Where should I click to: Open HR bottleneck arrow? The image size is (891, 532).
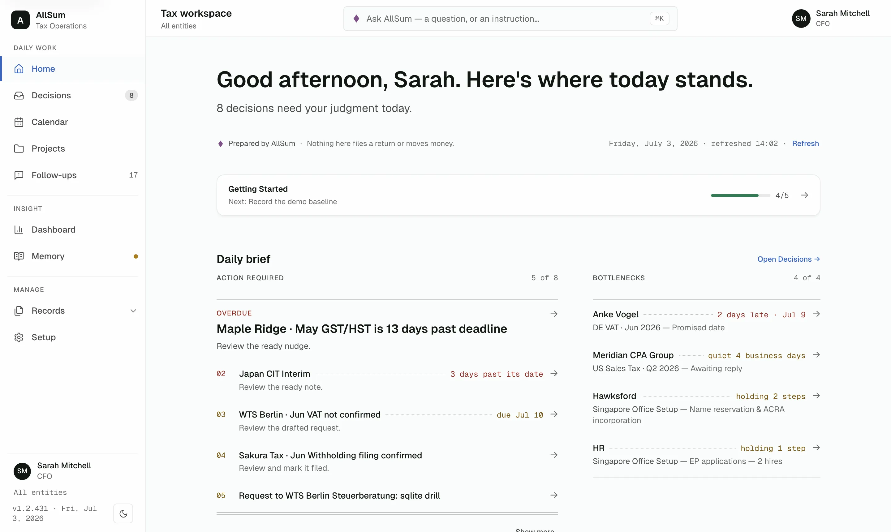coord(816,448)
